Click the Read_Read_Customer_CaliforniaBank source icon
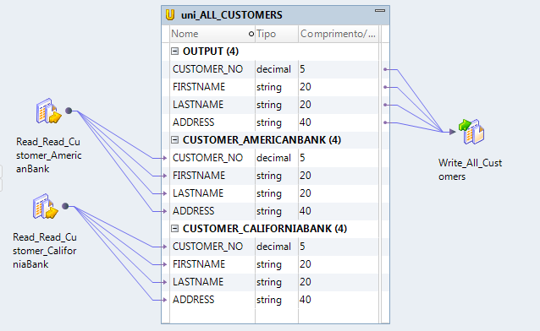 [46, 206]
